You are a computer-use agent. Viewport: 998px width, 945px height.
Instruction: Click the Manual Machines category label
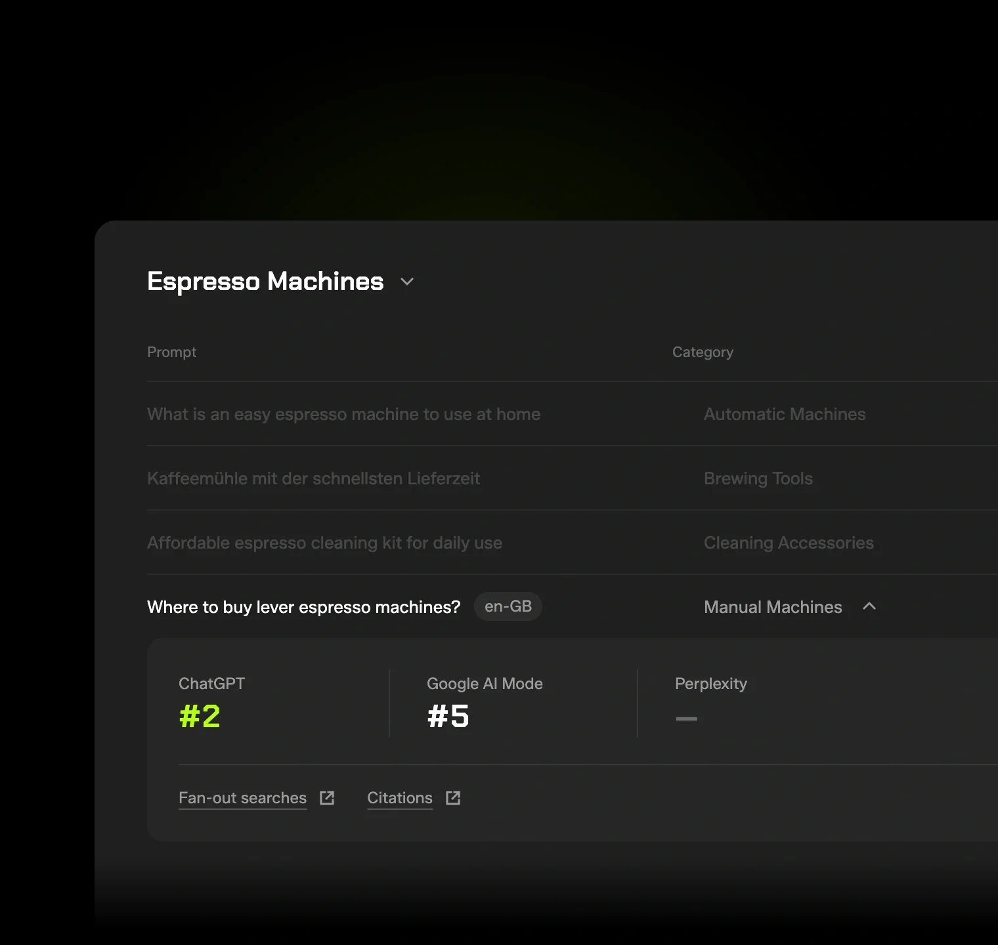pyautogui.click(x=773, y=607)
